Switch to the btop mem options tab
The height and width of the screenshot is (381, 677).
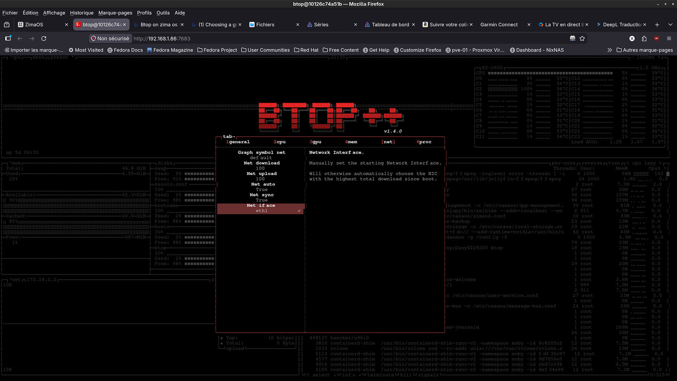coord(351,142)
